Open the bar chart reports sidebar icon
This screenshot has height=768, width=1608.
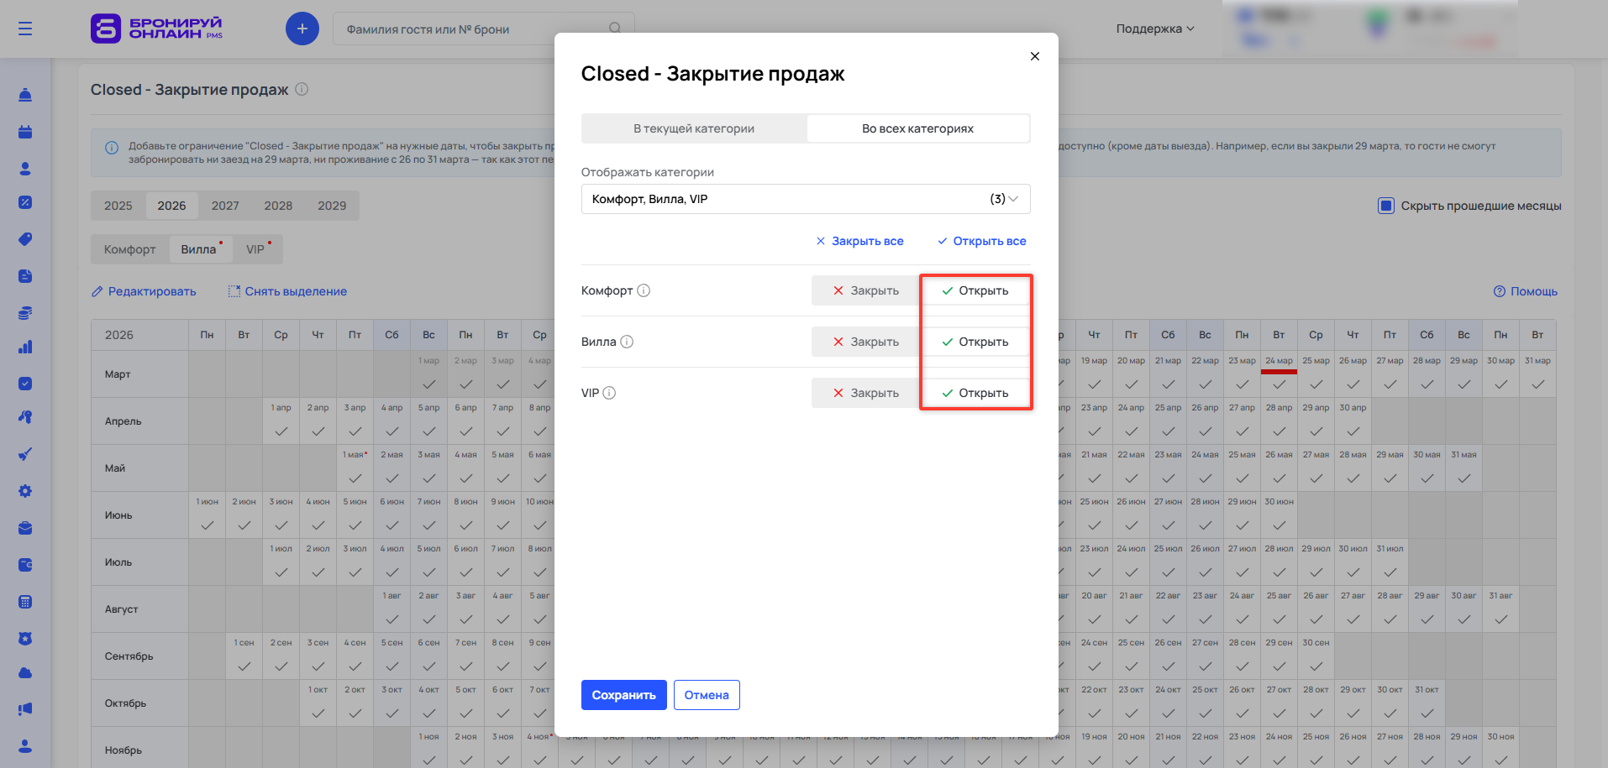[x=25, y=347]
